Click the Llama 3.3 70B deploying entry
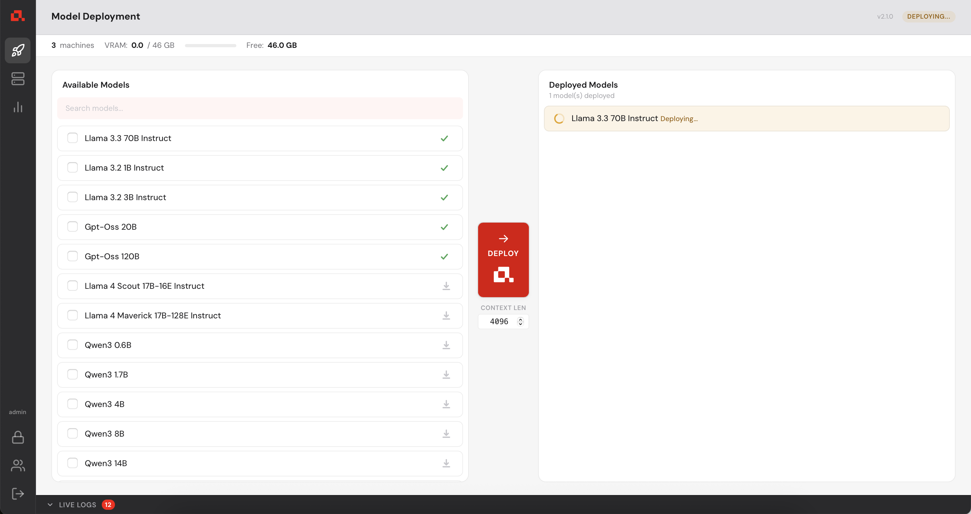The width and height of the screenshot is (971, 514). [746, 119]
